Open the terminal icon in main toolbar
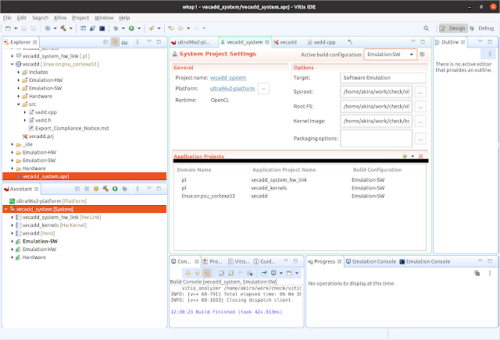Viewport: 500px width, 340px height. pyautogui.click(x=102, y=28)
